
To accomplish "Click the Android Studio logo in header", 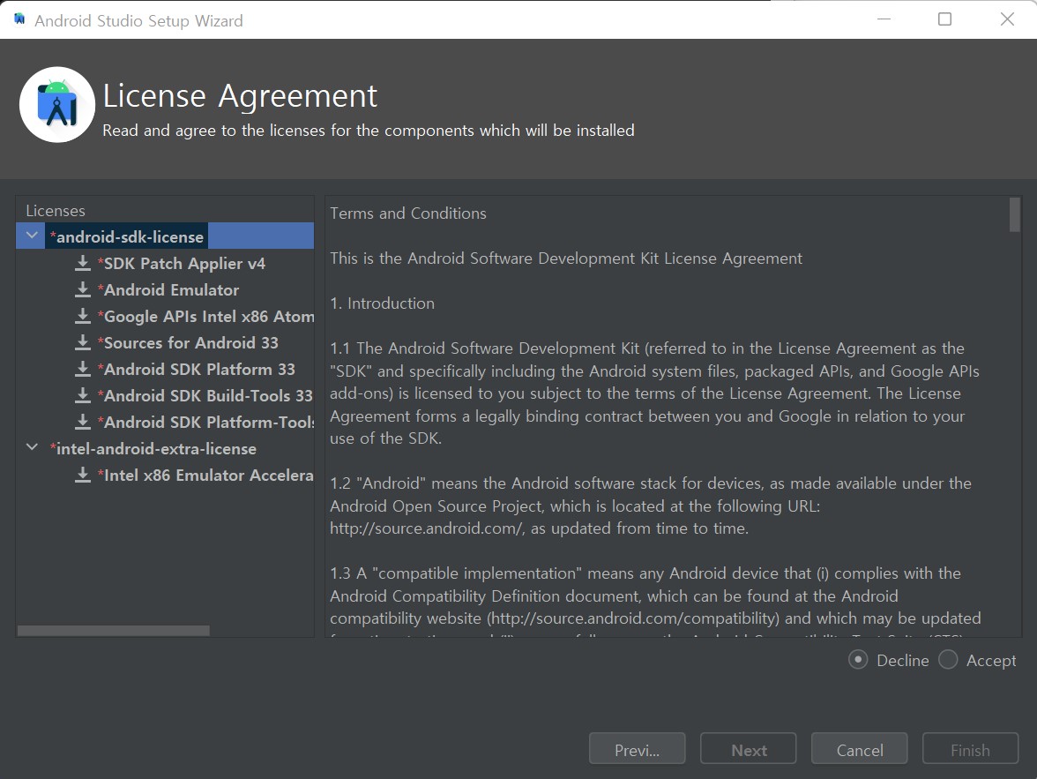I will click(x=57, y=105).
